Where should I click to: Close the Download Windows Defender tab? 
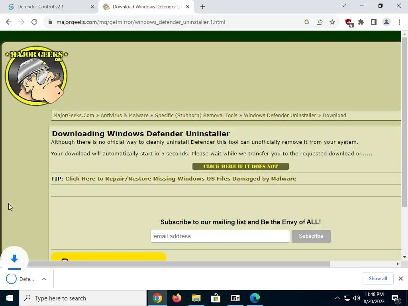(x=188, y=7)
